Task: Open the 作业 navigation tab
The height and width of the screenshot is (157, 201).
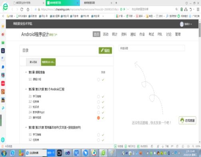Action: [142, 34]
